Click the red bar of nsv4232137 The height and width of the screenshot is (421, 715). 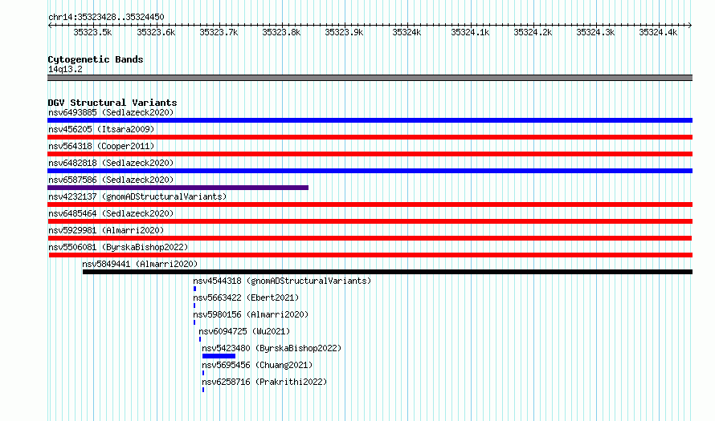(x=370, y=204)
